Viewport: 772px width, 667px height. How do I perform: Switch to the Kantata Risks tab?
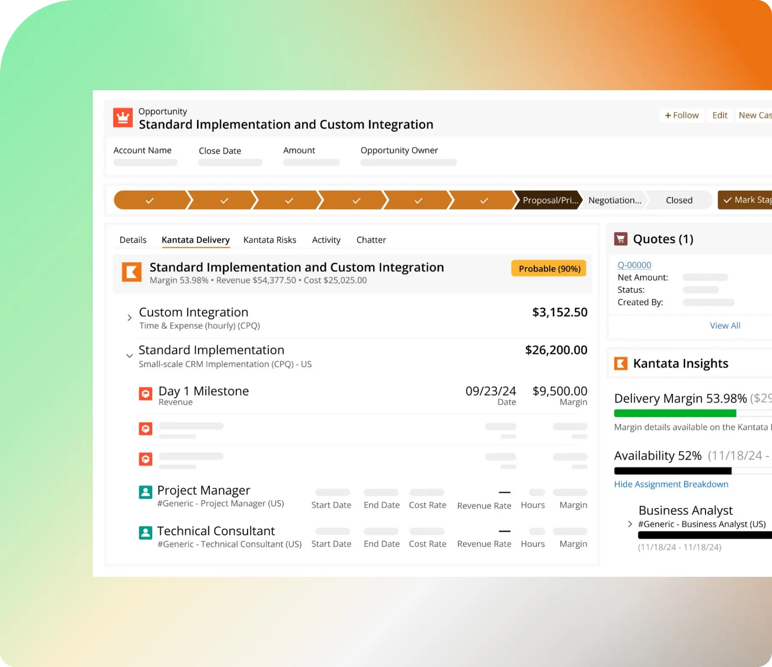point(270,240)
